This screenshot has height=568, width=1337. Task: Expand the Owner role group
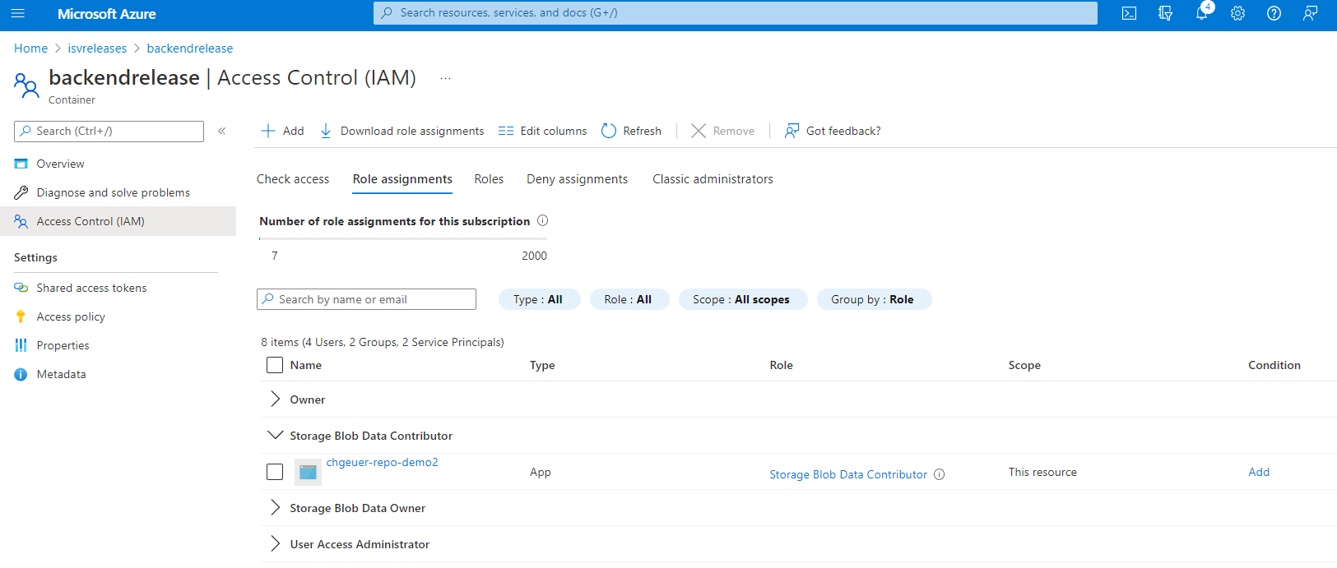tap(275, 399)
